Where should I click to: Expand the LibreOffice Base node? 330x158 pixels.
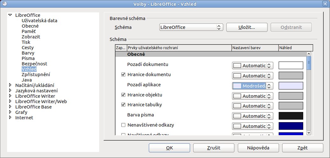coord(10,107)
